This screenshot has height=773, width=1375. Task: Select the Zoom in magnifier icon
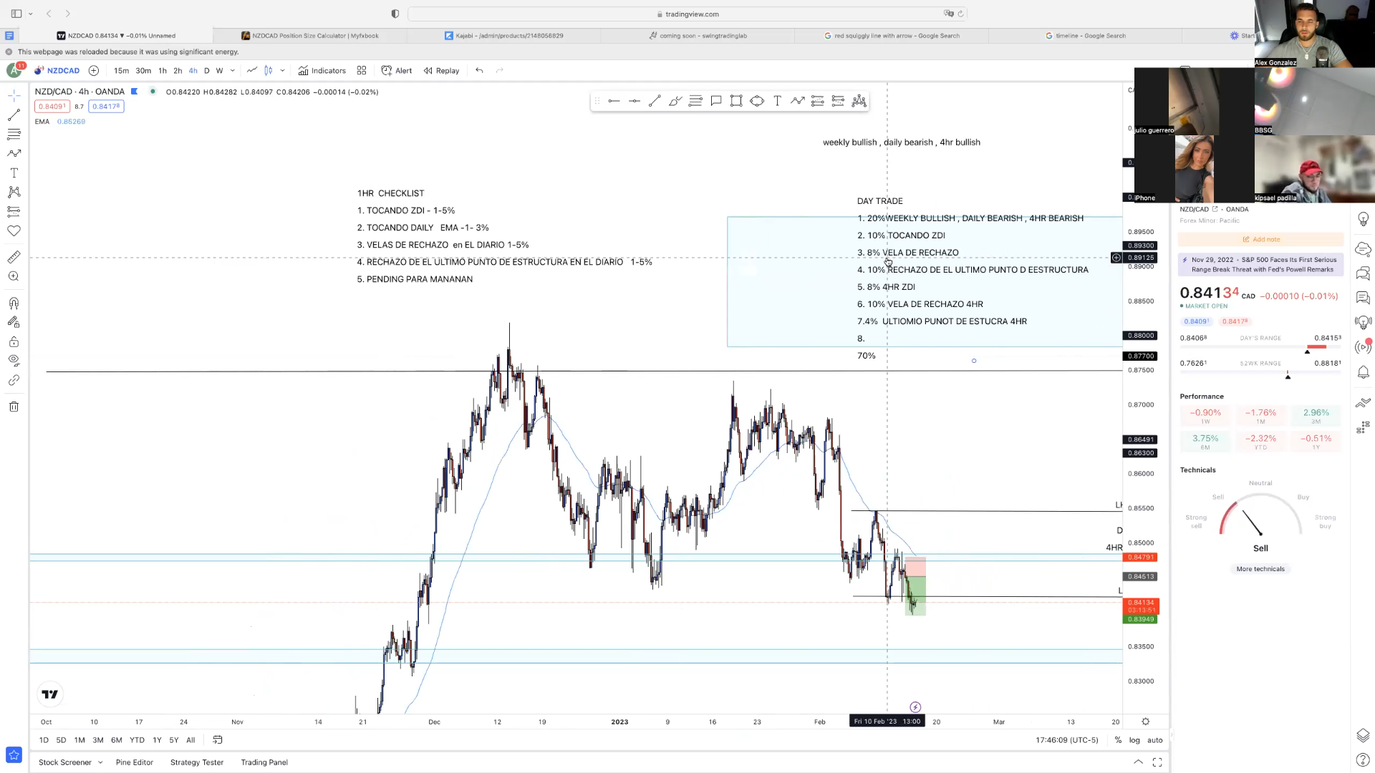(x=14, y=276)
